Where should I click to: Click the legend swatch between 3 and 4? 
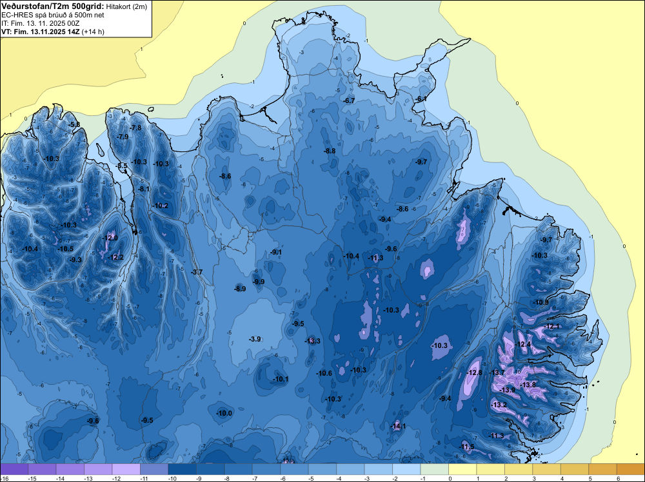(x=546, y=469)
